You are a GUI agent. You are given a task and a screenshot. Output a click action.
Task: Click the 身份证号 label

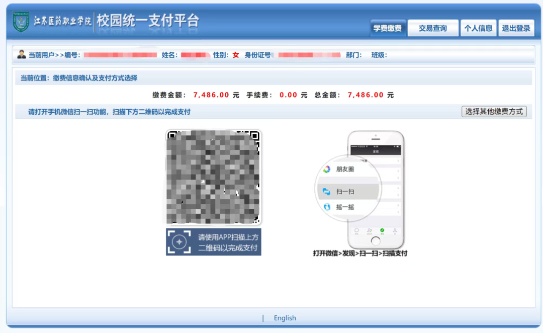[257, 55]
